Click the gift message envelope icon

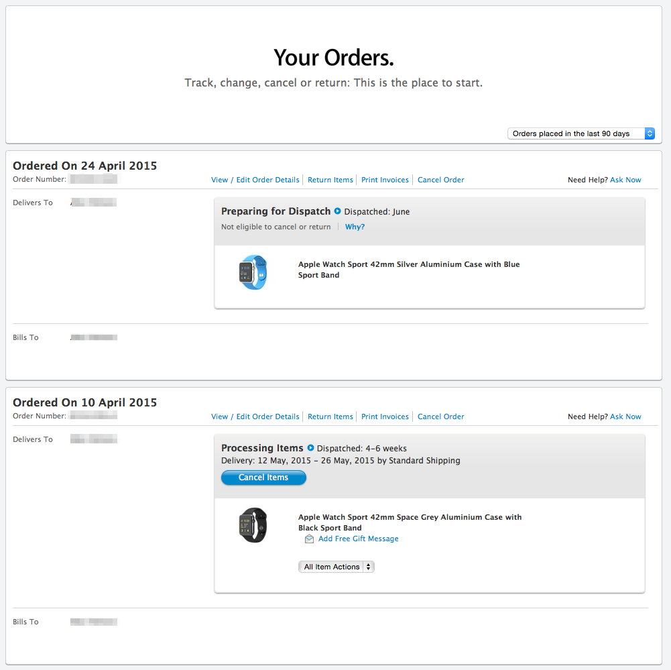point(309,539)
